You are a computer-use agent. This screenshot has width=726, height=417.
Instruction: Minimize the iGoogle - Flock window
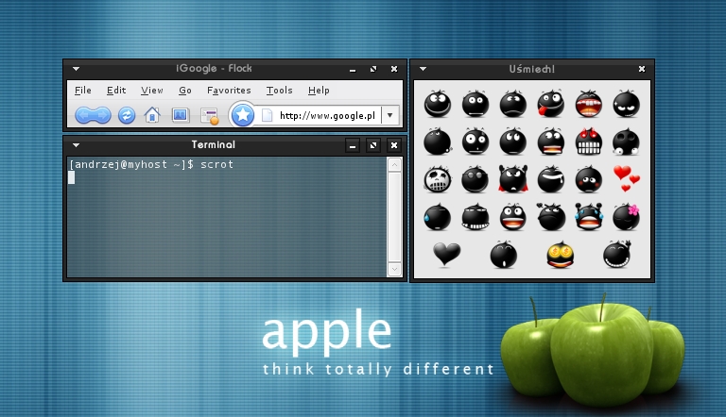tap(353, 69)
